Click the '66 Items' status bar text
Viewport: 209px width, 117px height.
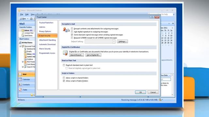pyautogui.click(x=21, y=100)
